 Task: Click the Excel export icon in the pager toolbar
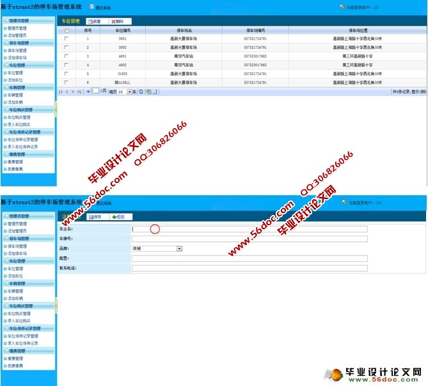coord(148,92)
